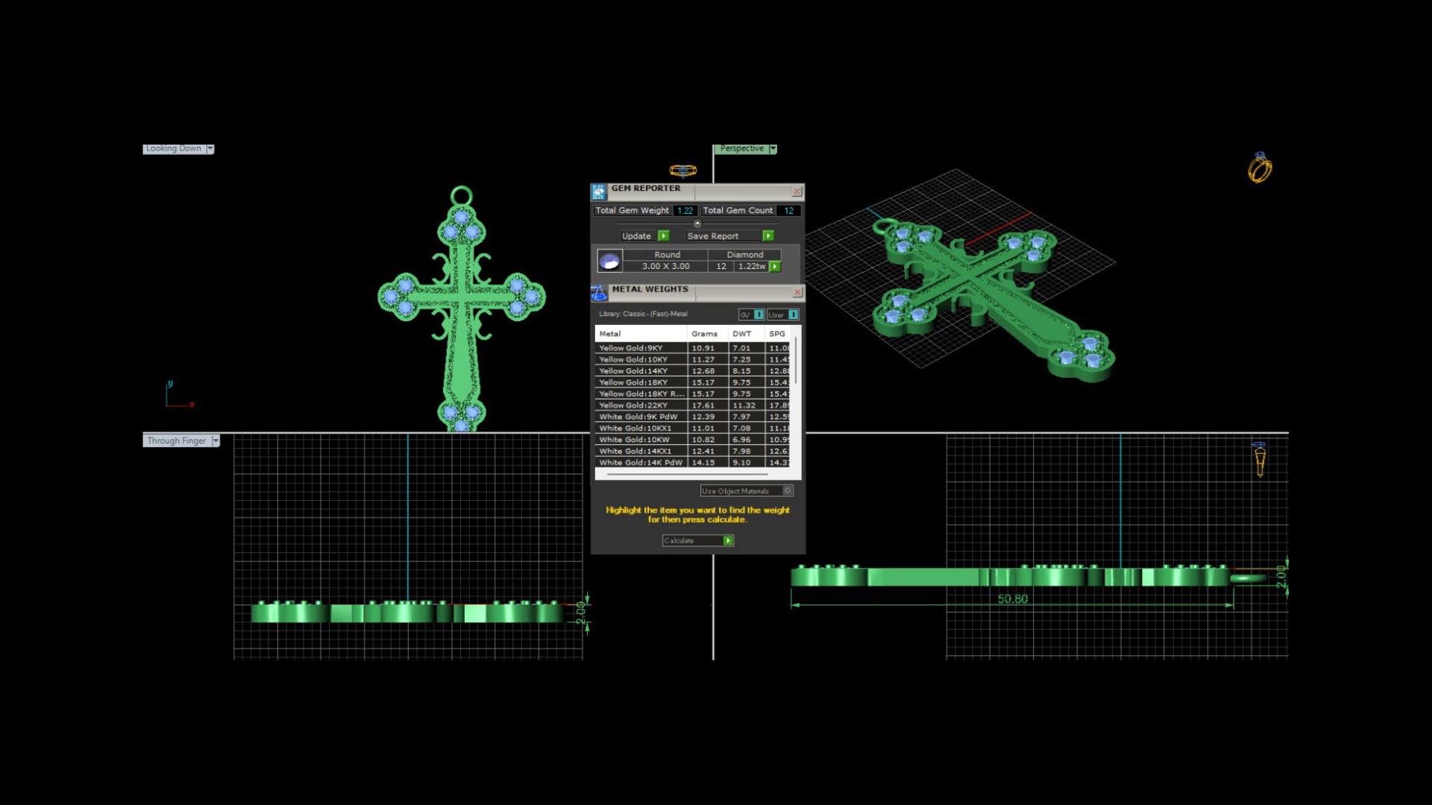Click the Metal Weights scale icon
This screenshot has width=1432, height=805.
coord(599,293)
